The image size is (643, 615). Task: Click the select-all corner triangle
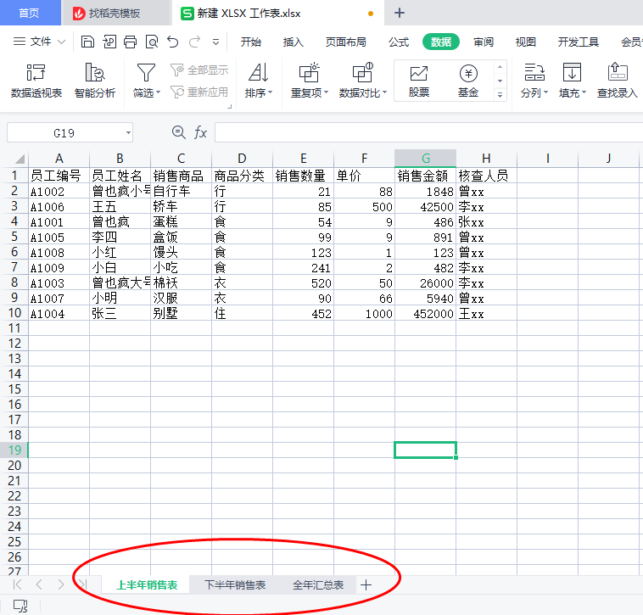click(x=20, y=159)
